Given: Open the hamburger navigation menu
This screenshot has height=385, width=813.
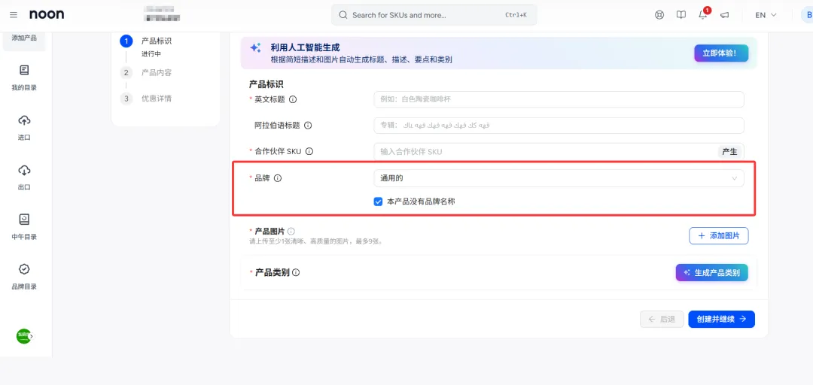Looking at the screenshot, I should tap(14, 15).
